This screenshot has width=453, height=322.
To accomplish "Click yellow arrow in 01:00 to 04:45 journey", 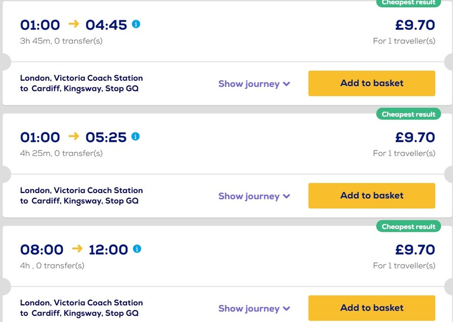I will [x=73, y=24].
